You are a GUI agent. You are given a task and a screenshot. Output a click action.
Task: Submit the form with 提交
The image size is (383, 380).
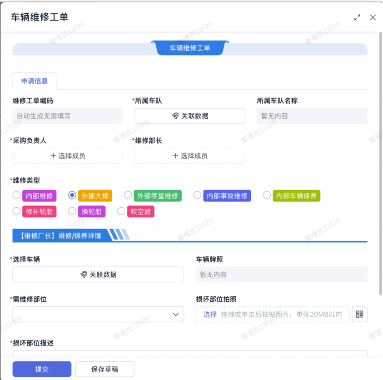[42, 369]
